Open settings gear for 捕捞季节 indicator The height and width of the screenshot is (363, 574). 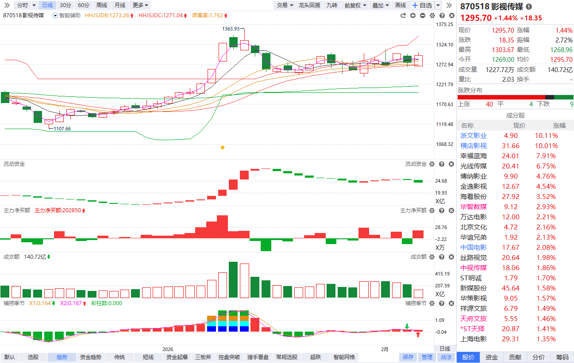coord(432,303)
